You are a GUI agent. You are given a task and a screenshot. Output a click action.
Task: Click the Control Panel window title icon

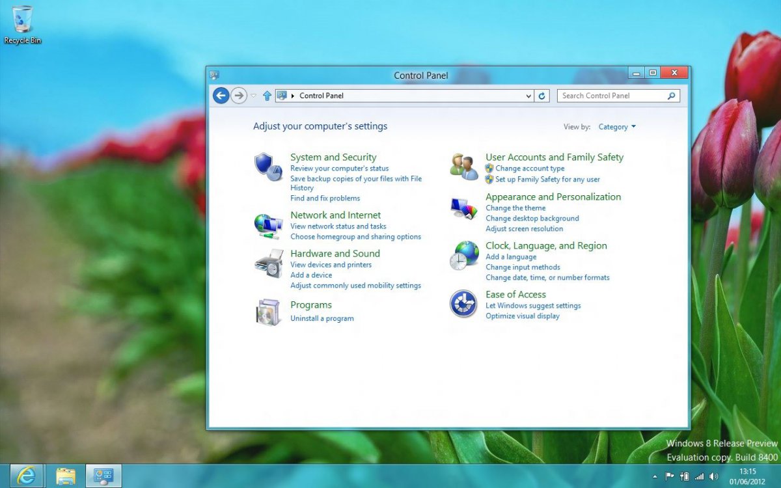[x=214, y=75]
